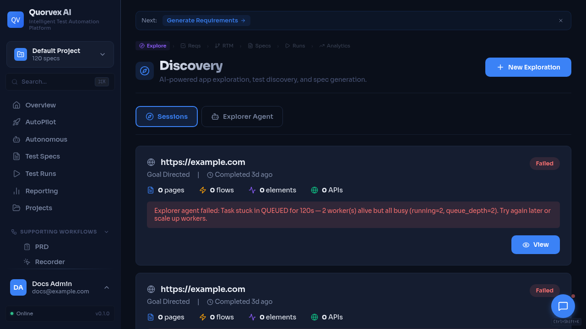Go to the Runs breadcrumb step

click(x=295, y=46)
